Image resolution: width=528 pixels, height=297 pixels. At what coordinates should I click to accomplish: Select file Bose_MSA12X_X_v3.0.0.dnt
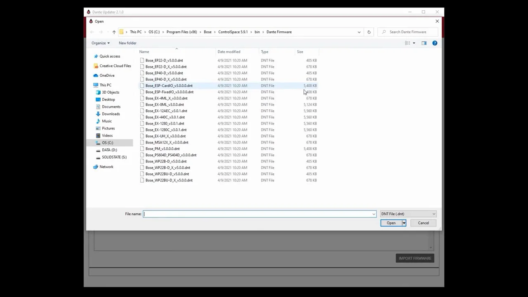point(167,142)
